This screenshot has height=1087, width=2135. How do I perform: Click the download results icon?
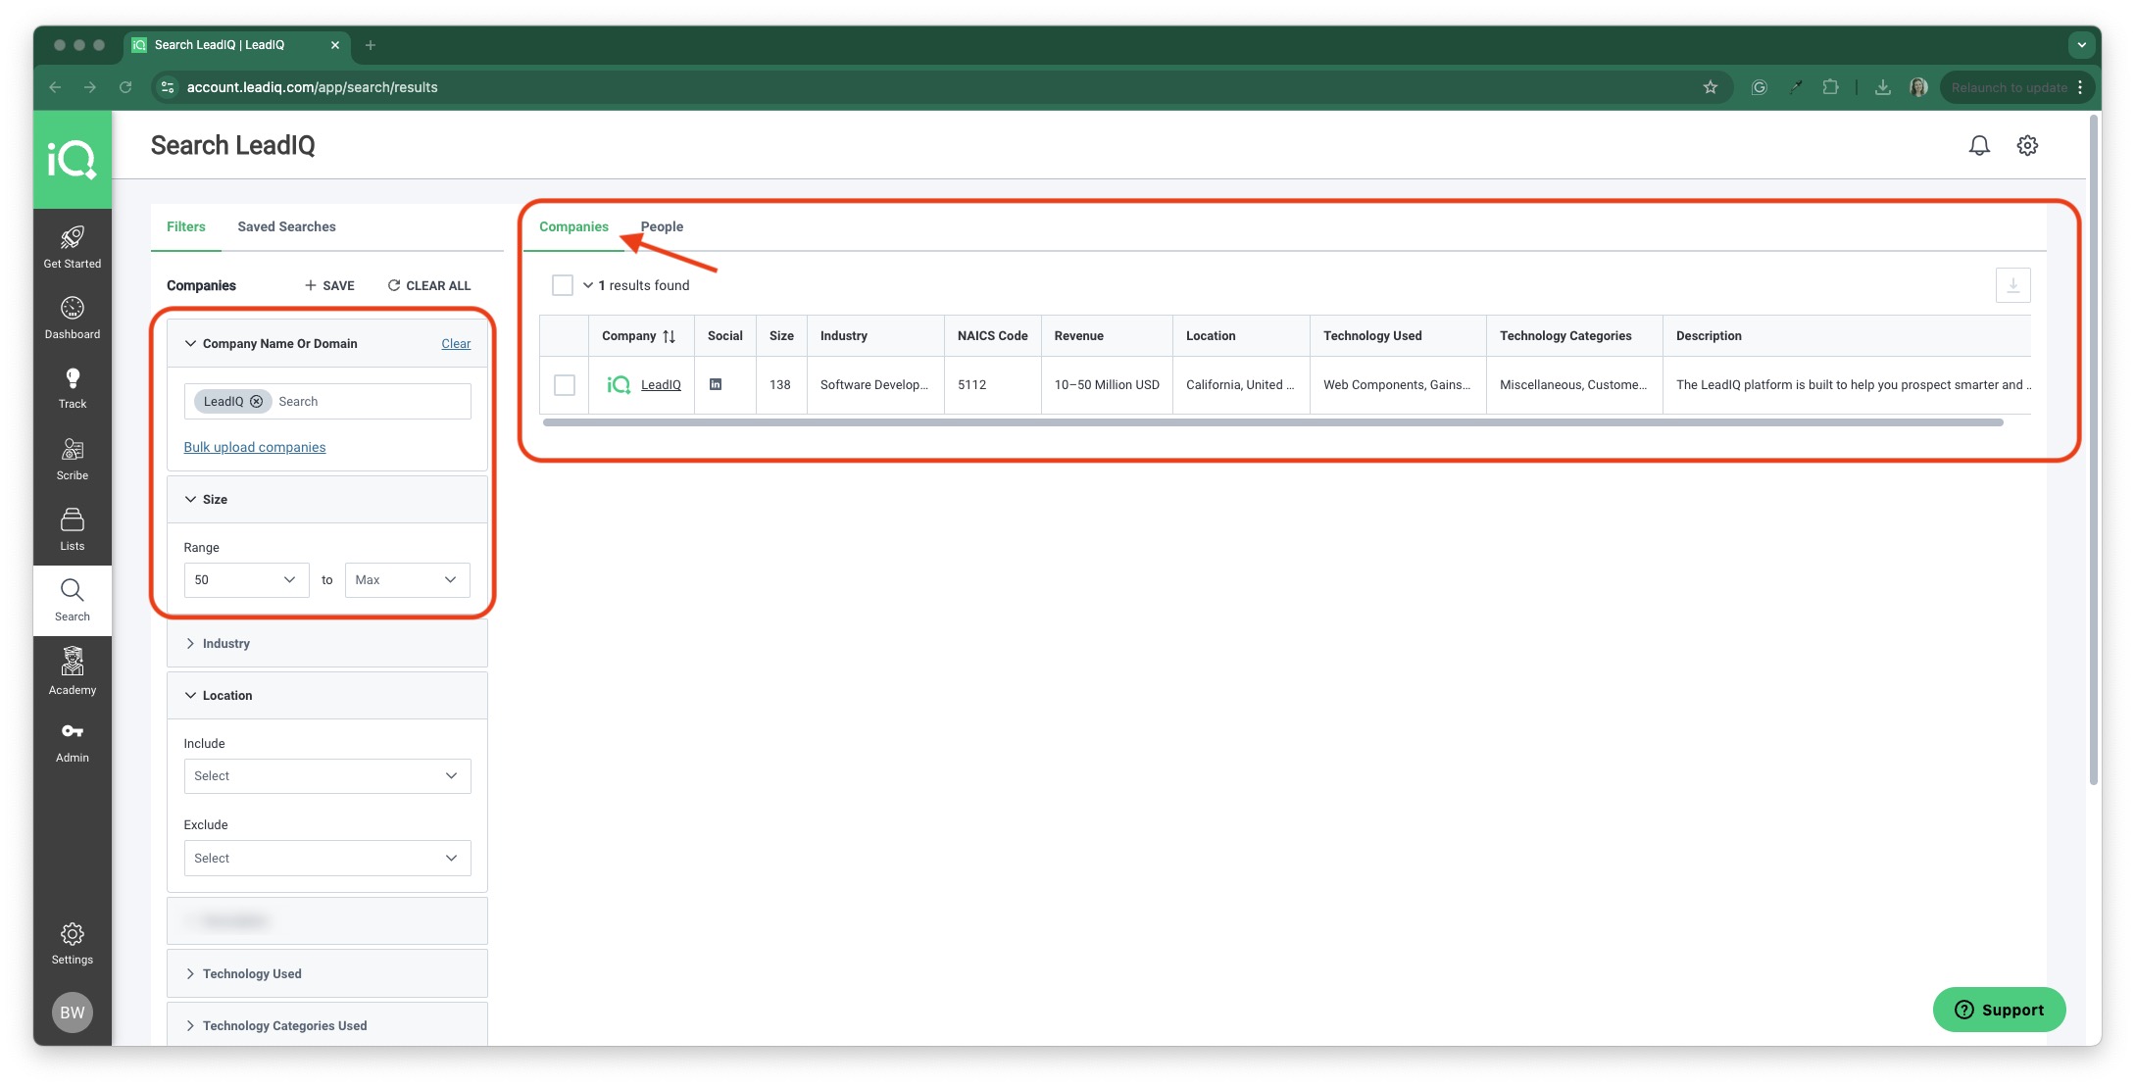(x=2012, y=285)
